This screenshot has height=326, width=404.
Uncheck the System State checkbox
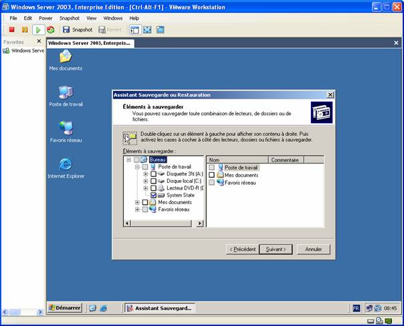pyautogui.click(x=153, y=195)
